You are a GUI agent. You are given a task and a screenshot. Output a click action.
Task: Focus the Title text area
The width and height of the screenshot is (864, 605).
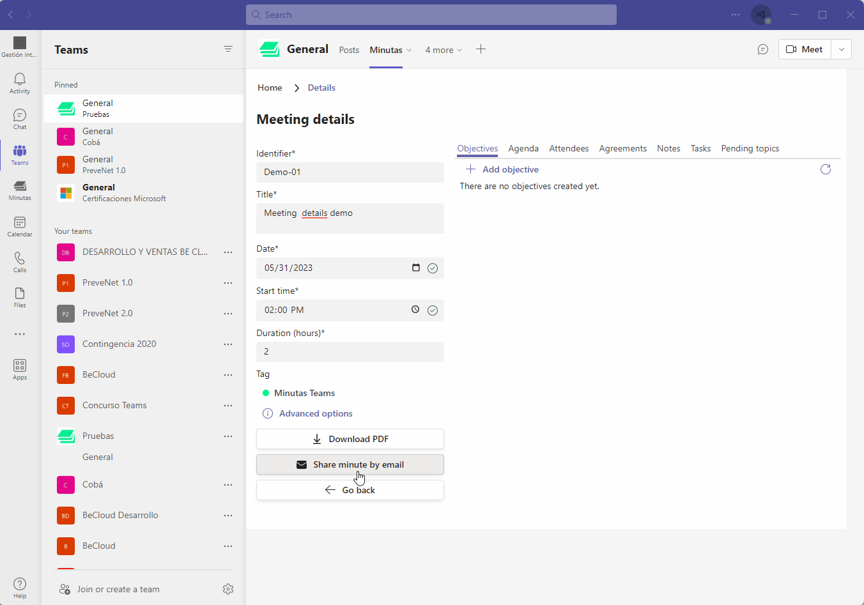350,218
